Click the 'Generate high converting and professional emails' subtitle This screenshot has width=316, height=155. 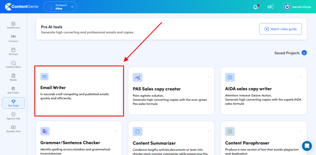(87, 32)
